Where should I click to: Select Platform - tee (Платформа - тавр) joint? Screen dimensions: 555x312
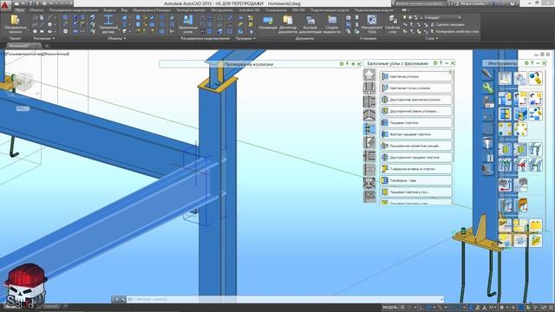pos(416,180)
